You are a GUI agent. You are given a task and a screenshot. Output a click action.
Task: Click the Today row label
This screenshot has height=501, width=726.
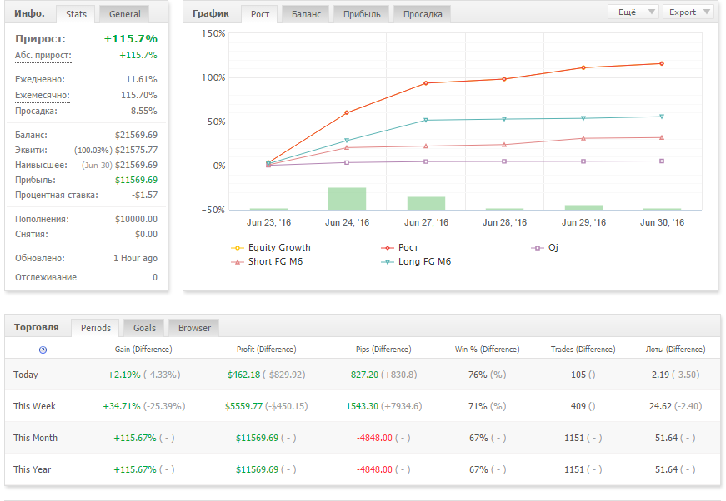pos(26,375)
